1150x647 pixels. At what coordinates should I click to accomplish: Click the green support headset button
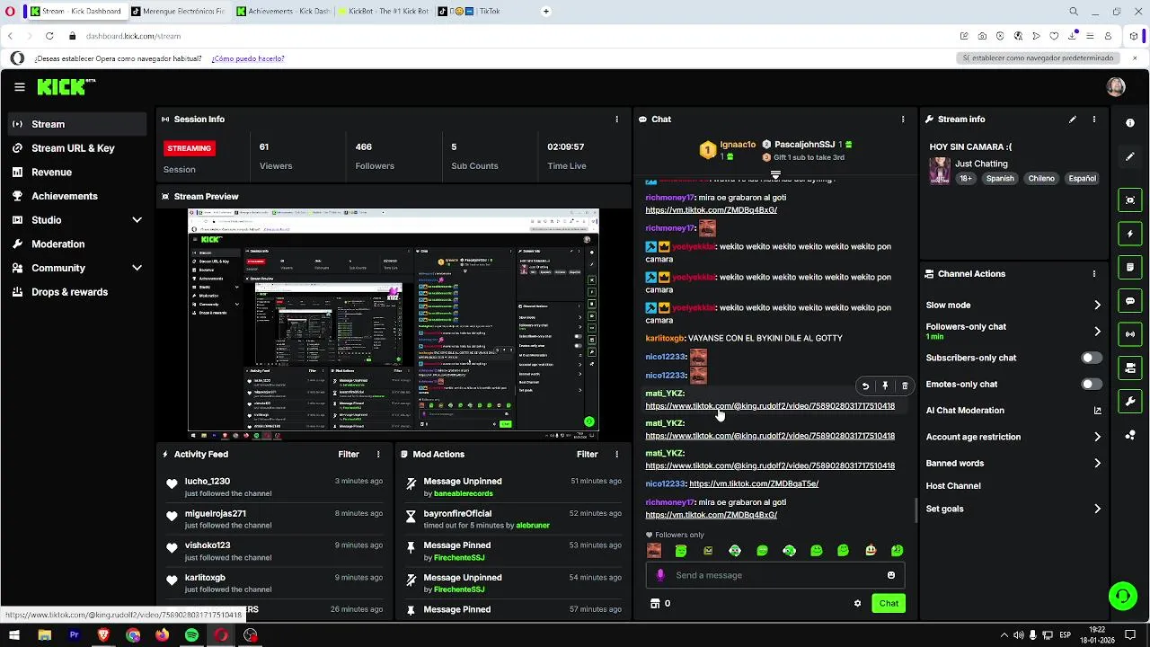[1122, 596]
